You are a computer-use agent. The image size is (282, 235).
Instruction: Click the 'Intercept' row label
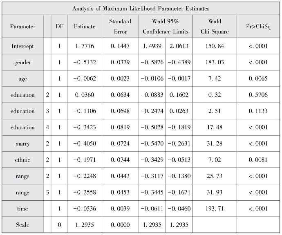[23, 46]
